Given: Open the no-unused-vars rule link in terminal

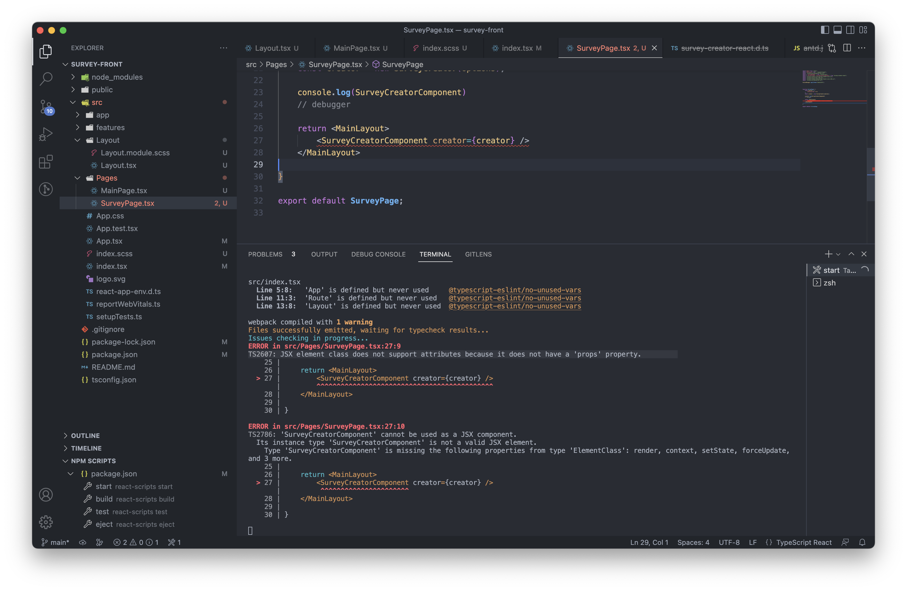Looking at the screenshot, I should tap(515, 289).
